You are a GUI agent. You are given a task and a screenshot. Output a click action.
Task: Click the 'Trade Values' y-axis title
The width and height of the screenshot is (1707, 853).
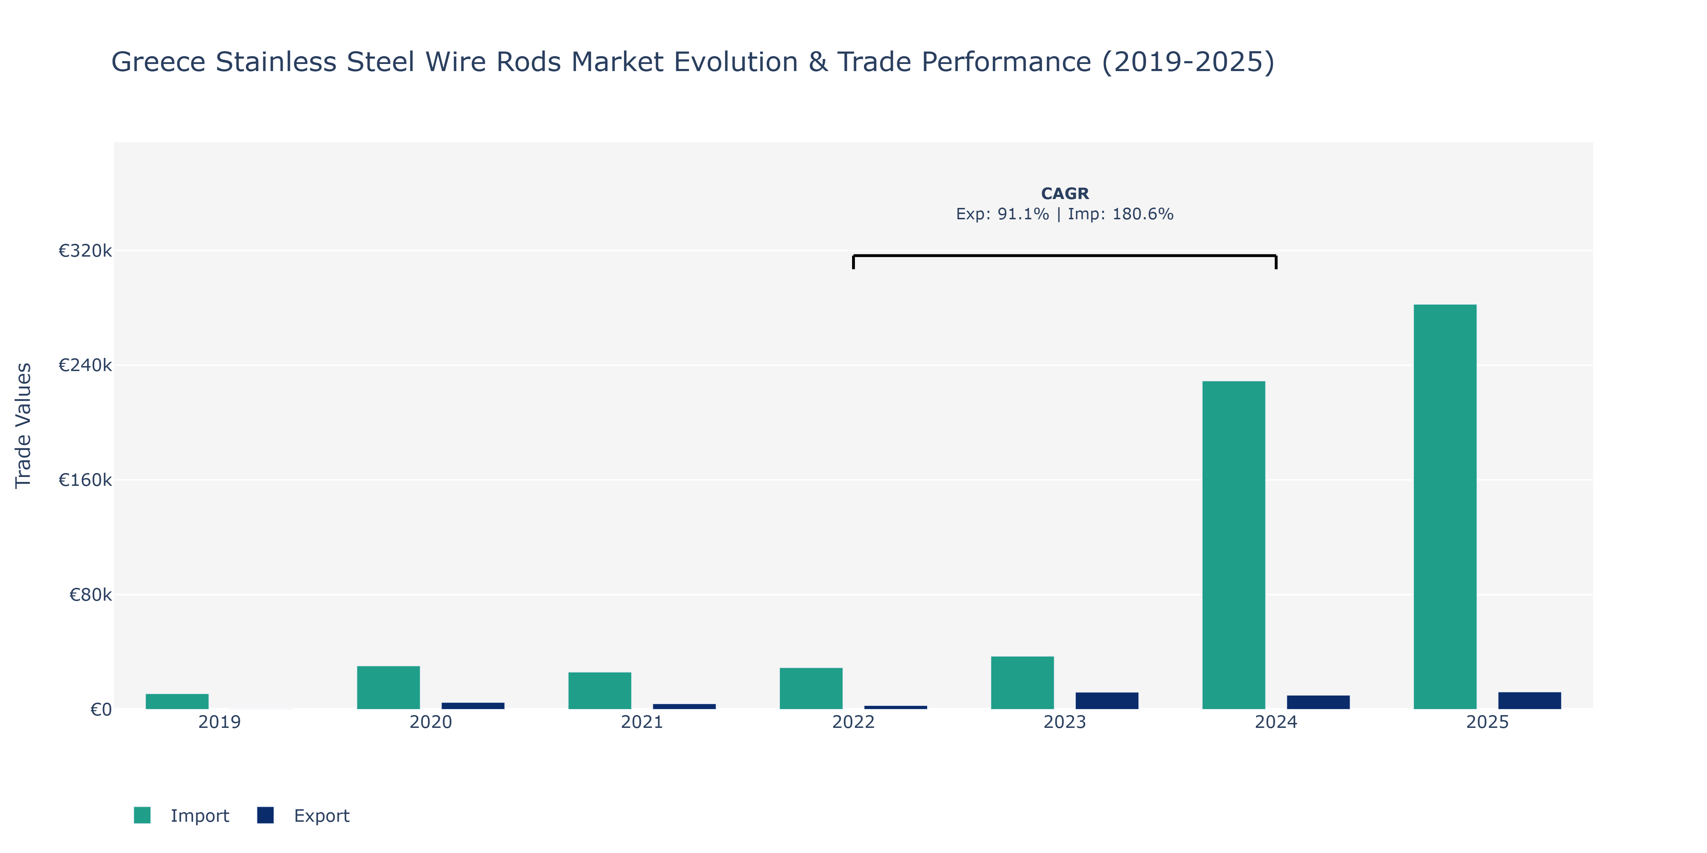point(23,425)
